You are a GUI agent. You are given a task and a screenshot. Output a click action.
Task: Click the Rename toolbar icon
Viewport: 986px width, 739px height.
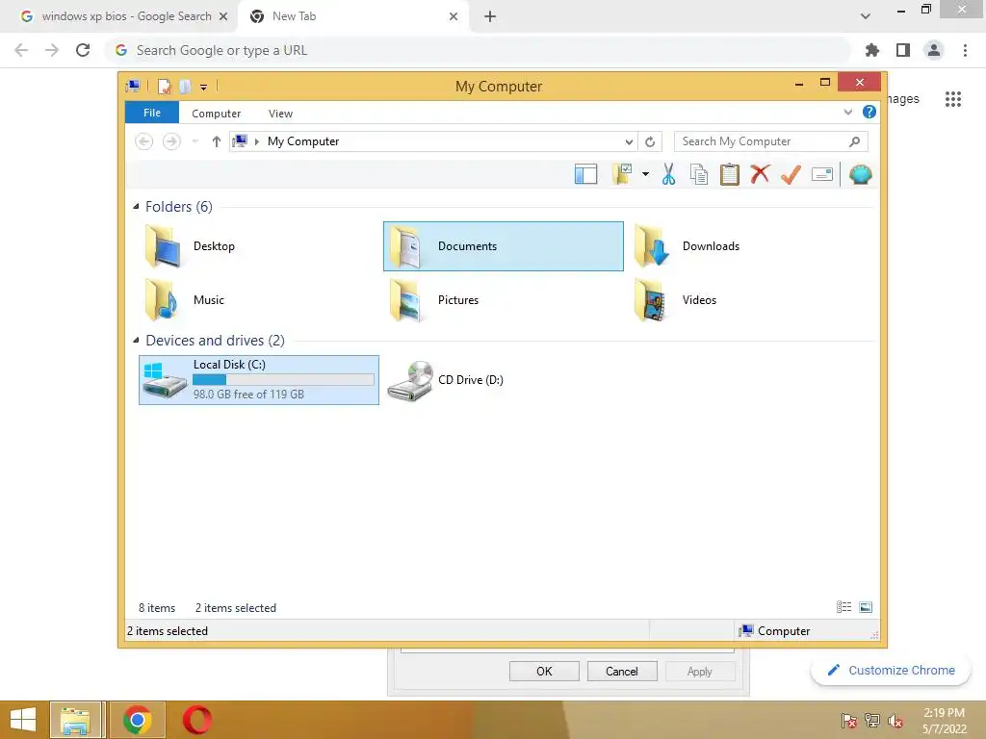[x=822, y=174]
